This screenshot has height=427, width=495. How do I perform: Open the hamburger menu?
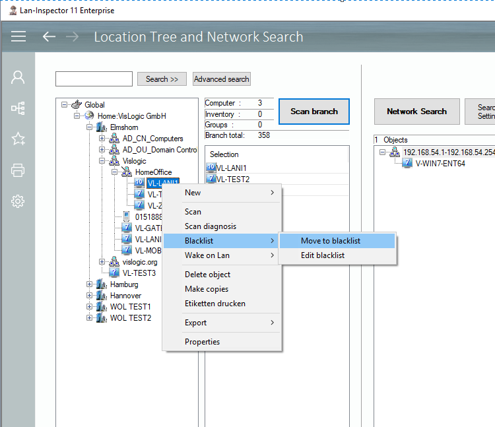tap(18, 37)
